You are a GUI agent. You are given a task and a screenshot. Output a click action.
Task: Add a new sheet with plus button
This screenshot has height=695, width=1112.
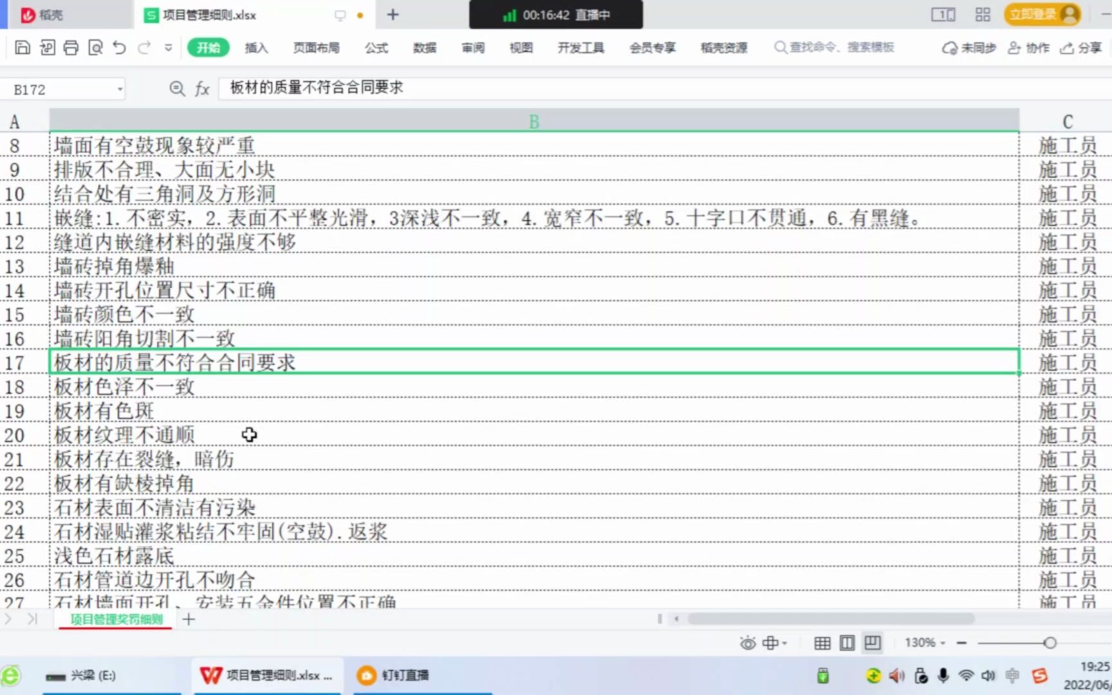(x=189, y=619)
